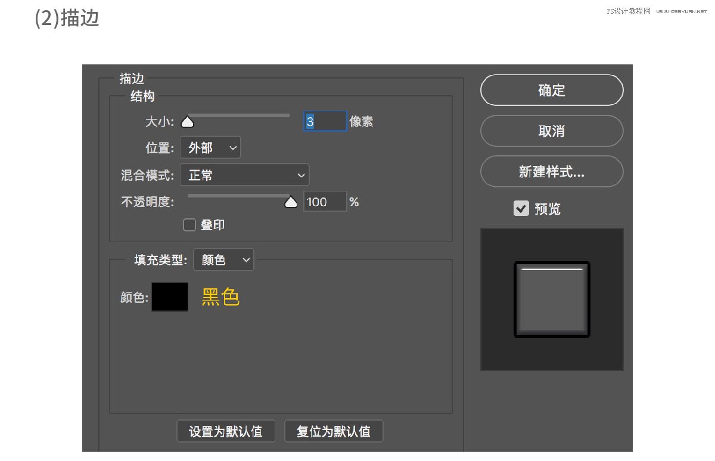Open the 位置 dropdown showing 外部
The image size is (715, 461).
tap(210, 148)
